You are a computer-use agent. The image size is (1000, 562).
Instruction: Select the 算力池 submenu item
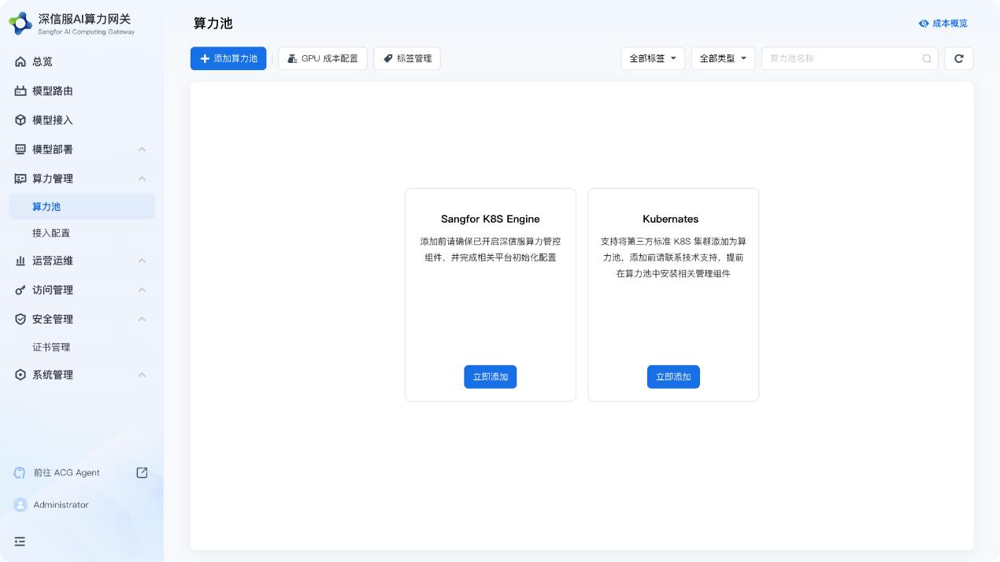tap(82, 206)
